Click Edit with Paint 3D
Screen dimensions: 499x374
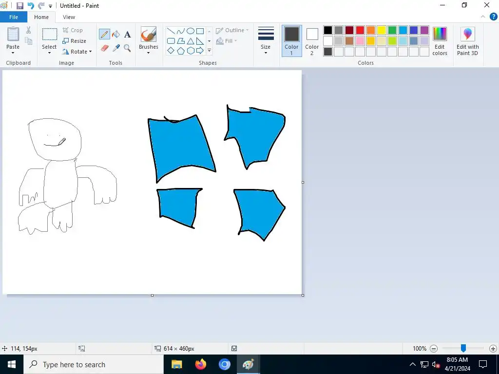tap(467, 41)
